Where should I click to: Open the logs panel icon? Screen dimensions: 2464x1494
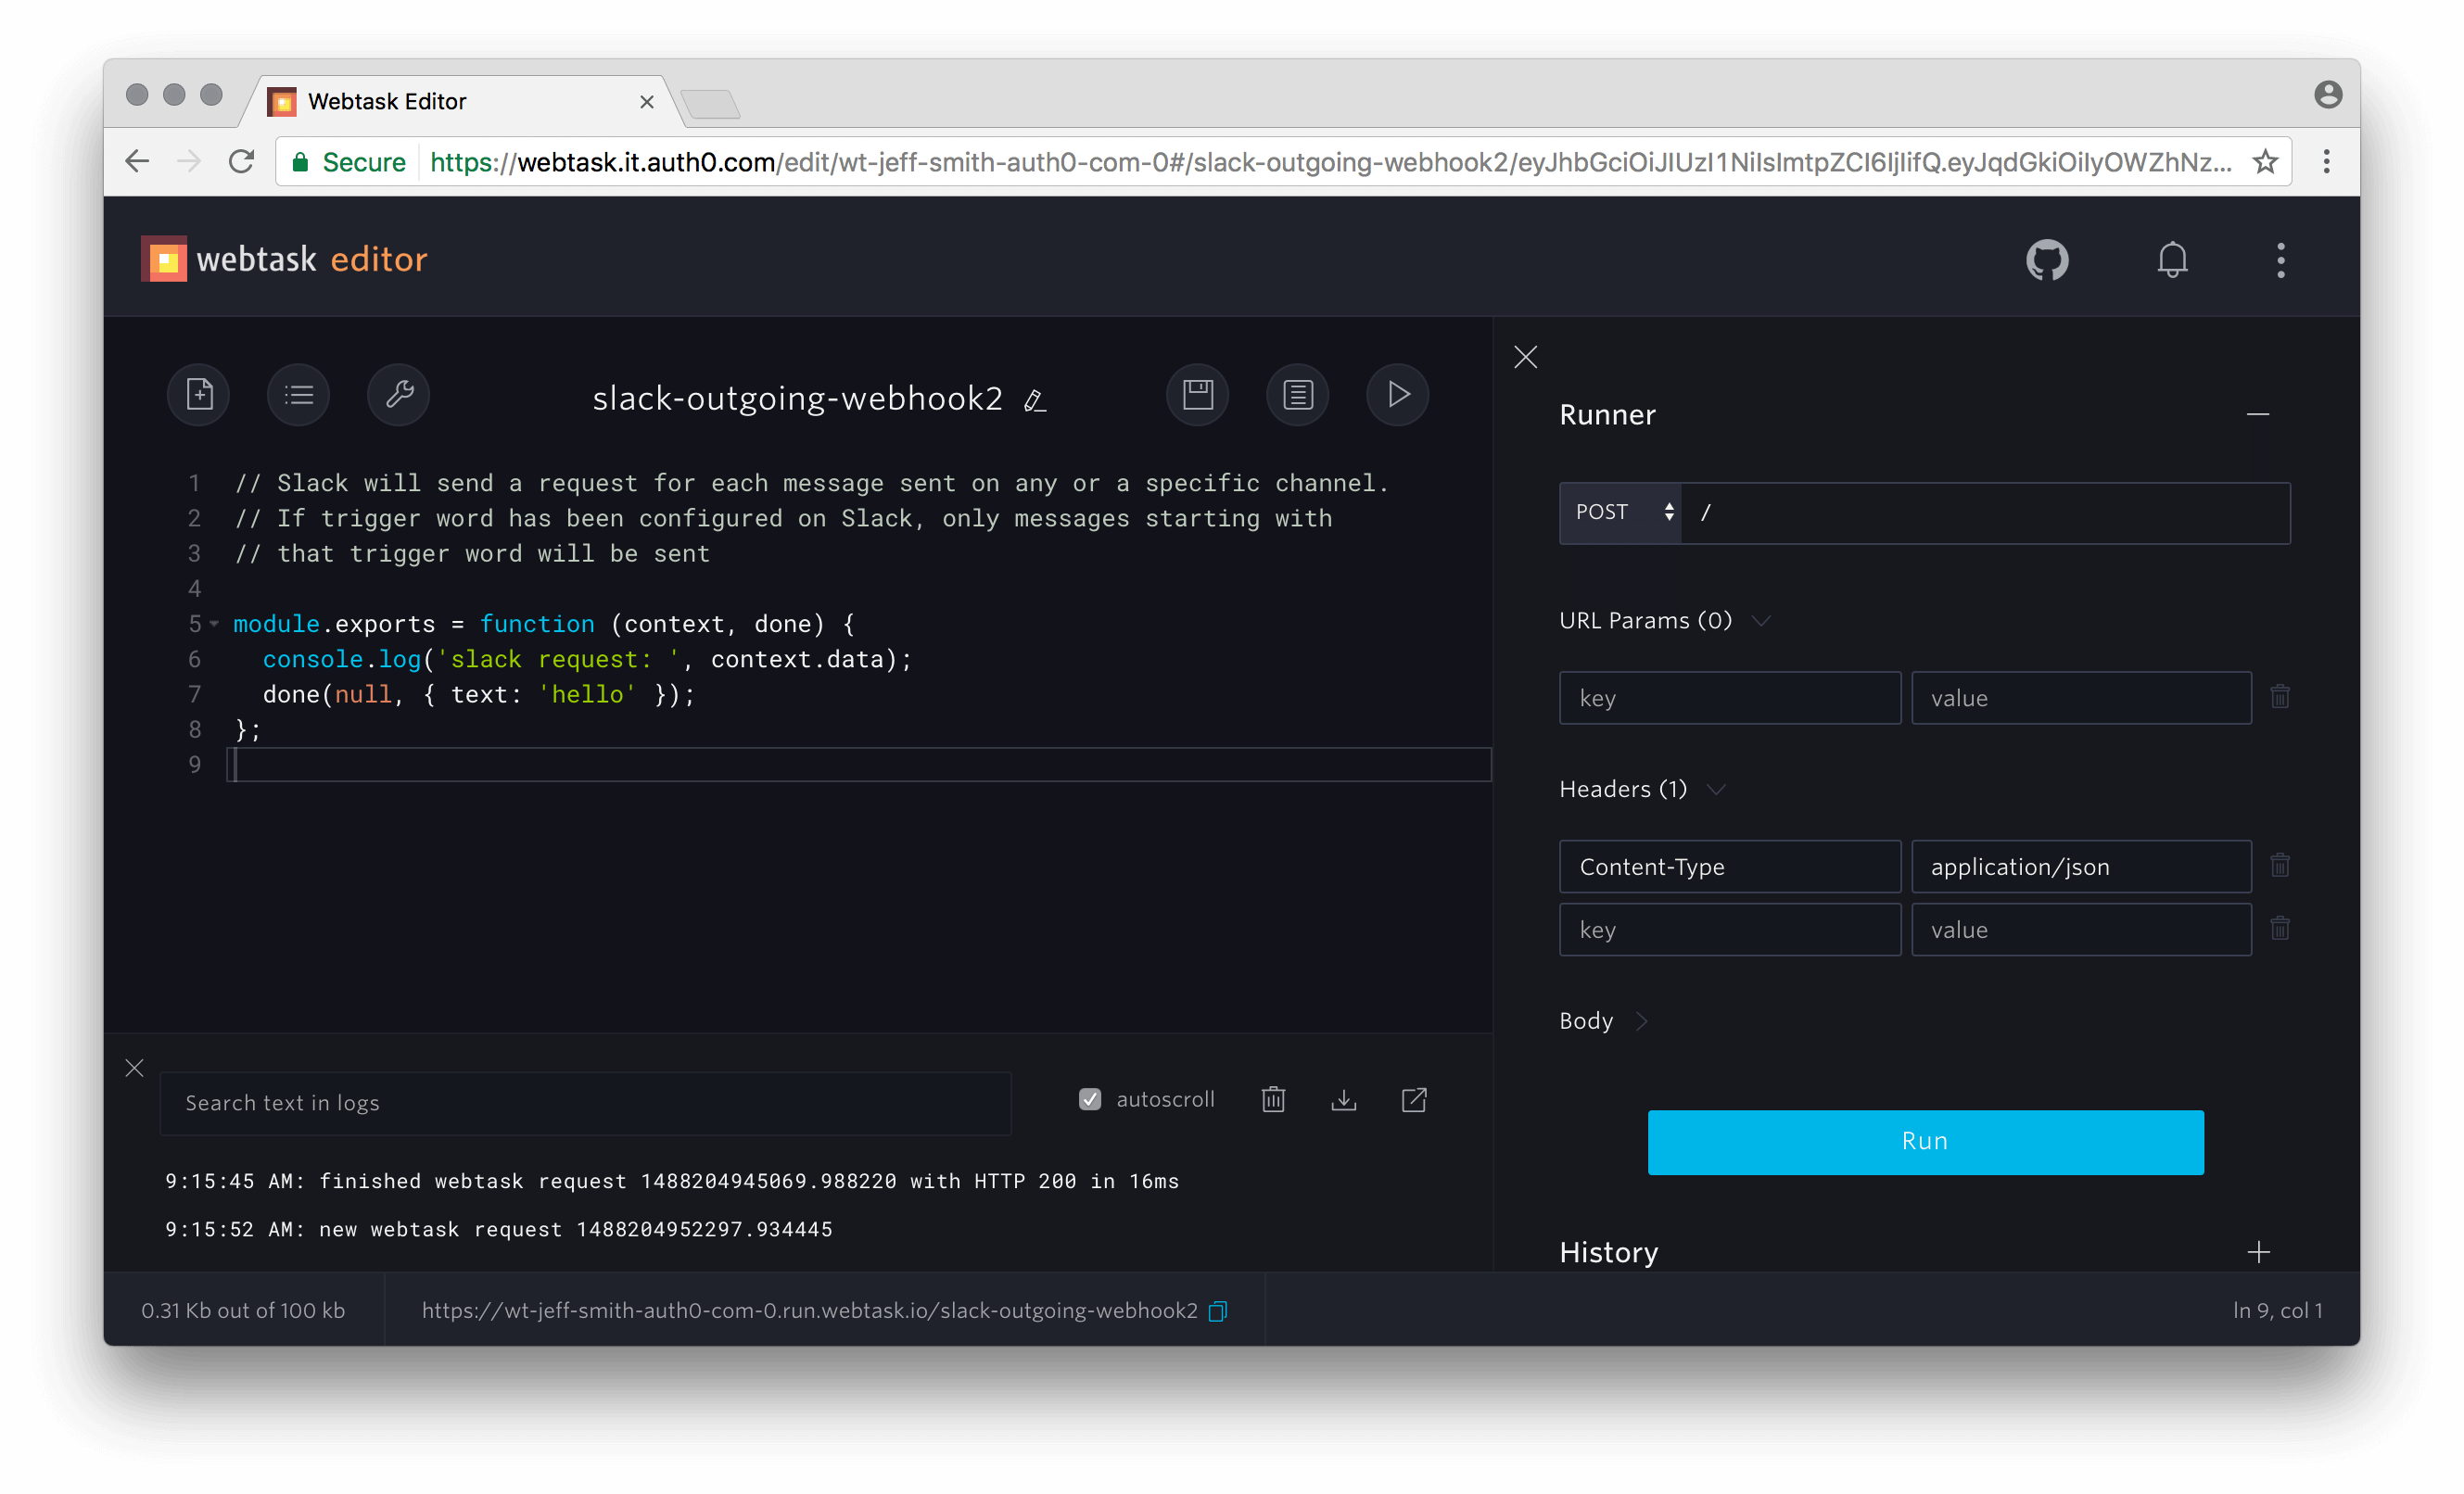point(1297,394)
